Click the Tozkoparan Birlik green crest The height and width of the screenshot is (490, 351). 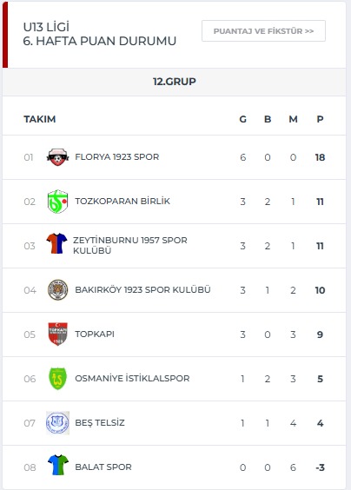tap(58, 202)
